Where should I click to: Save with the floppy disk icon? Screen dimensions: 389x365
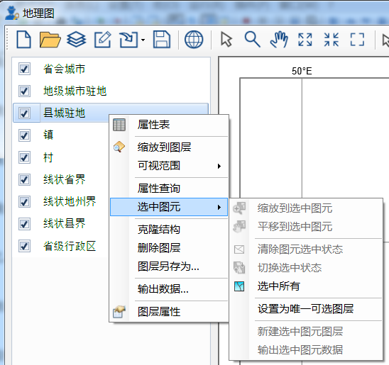pos(162,40)
